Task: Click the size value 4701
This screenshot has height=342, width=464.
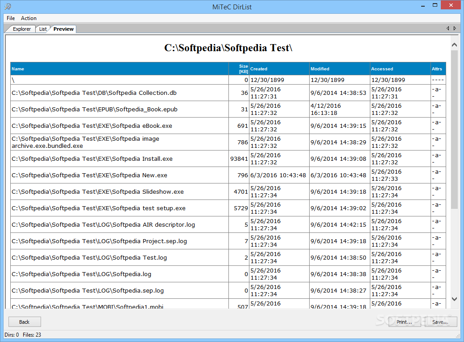Action: [x=241, y=191]
